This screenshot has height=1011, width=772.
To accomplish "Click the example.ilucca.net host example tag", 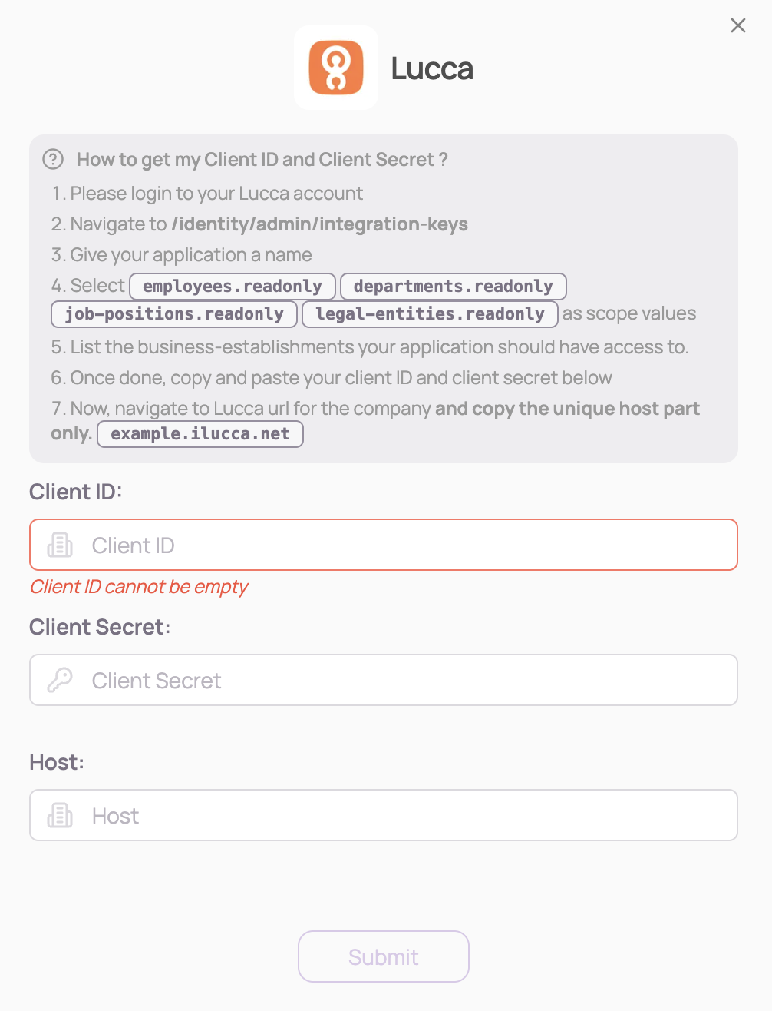I will (x=200, y=434).
